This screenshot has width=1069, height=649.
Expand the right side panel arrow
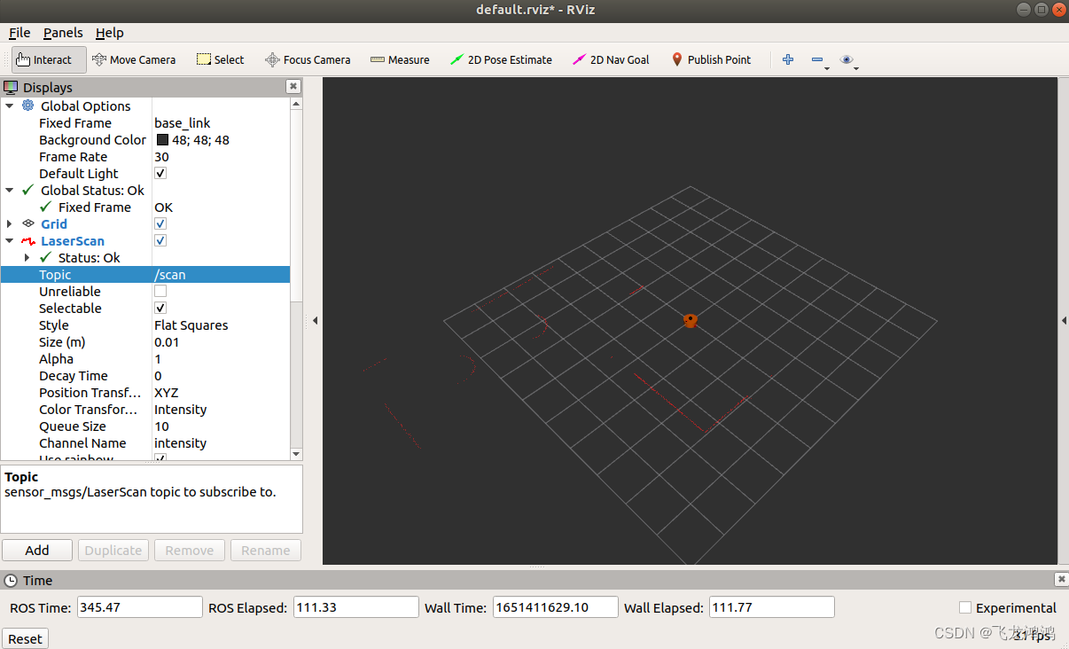point(1064,320)
